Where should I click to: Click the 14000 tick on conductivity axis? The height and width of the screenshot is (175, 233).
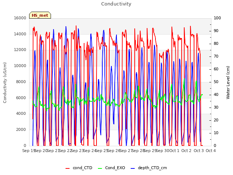(x=20, y=34)
